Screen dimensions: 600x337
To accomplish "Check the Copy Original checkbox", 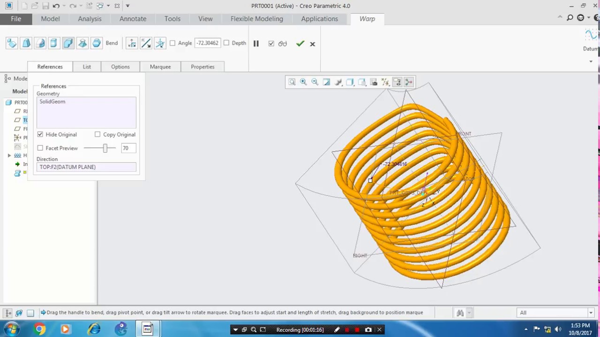I will pyautogui.click(x=97, y=134).
